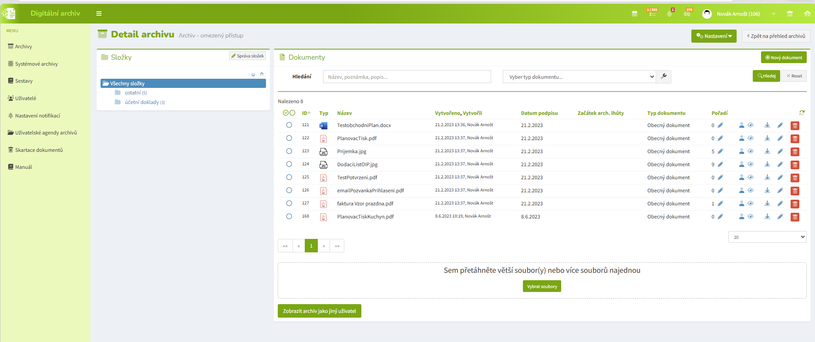Expand the Nastavení dropdown button
This screenshot has height=342, width=815.
tap(714, 36)
